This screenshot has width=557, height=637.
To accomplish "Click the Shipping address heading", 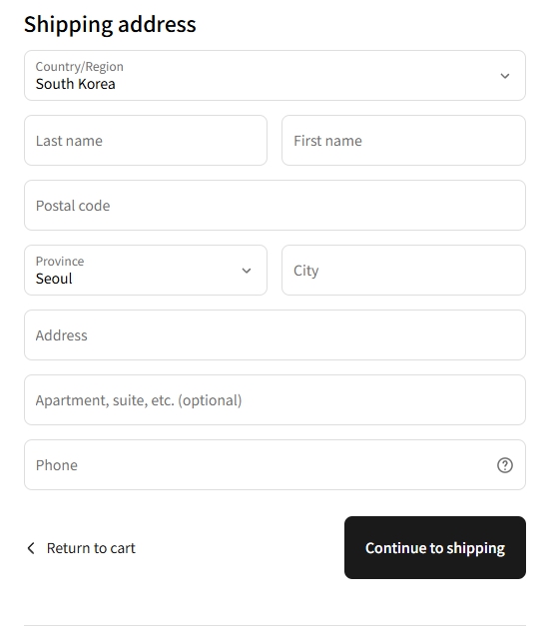I will [x=110, y=24].
